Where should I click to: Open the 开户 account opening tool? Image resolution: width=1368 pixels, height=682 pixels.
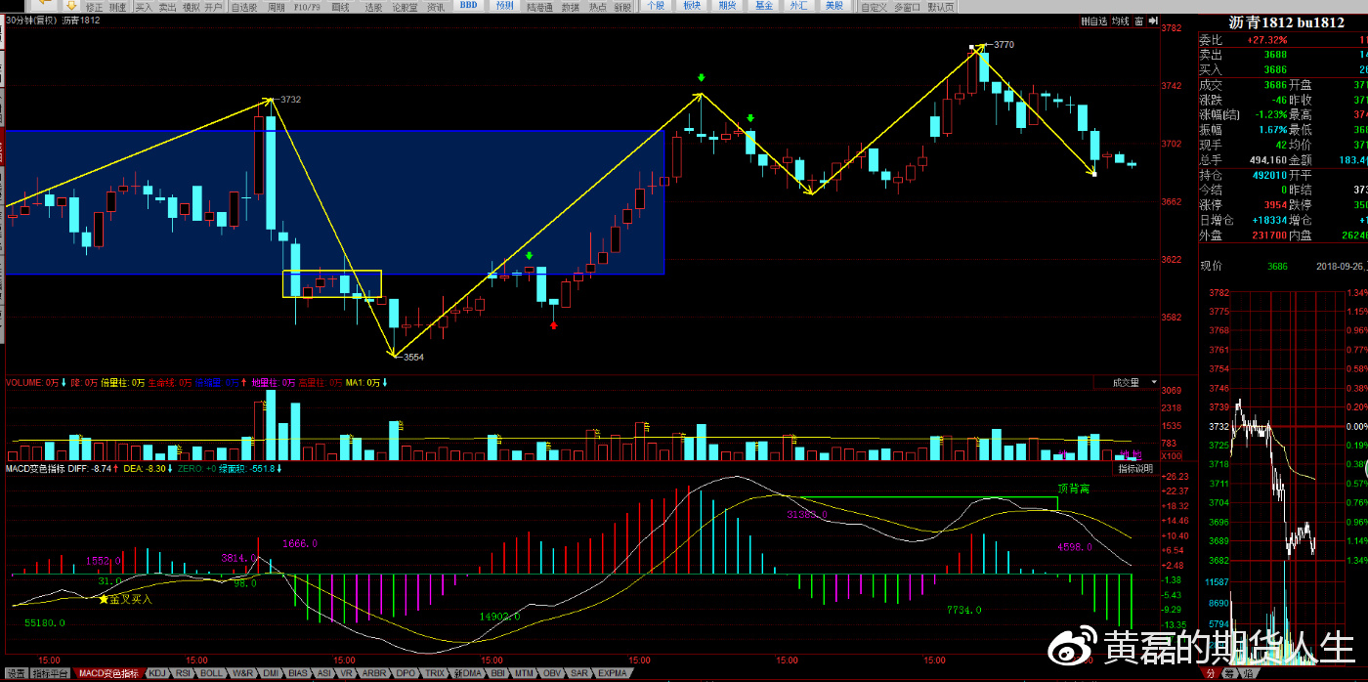(x=214, y=6)
